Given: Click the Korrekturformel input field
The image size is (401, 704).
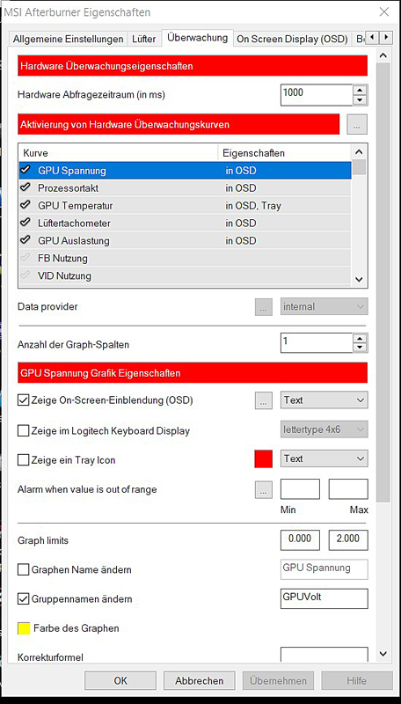Looking at the screenshot, I should click(324, 655).
